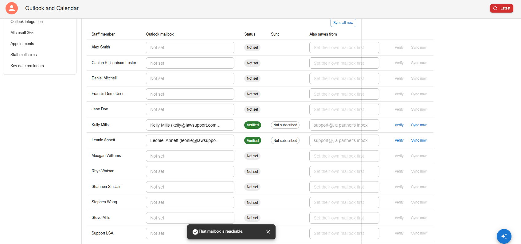Click Alex Smith Not set status badge
The width and height of the screenshot is (521, 244).
pos(252,48)
